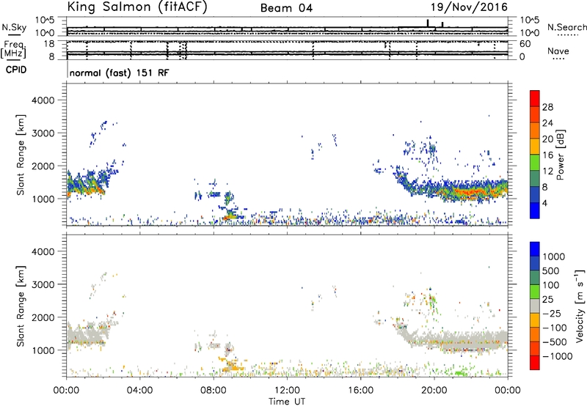The width and height of the screenshot is (587, 406).
Task: Click the blue bottom of Power colorbar
Action: click(535, 210)
